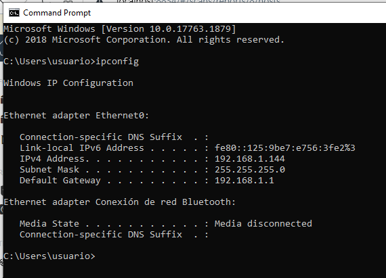Click the DNS Suffix label under Ethernet0
The image size is (386, 278).
(101, 137)
